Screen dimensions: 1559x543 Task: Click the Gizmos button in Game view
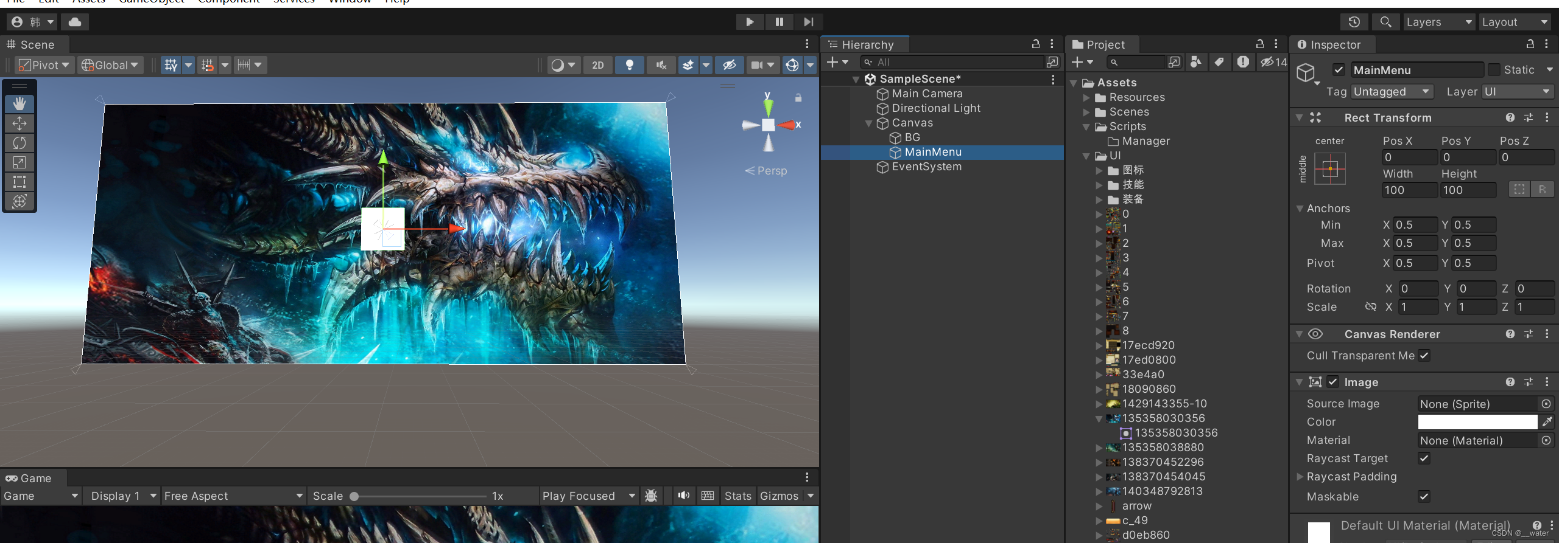click(779, 496)
